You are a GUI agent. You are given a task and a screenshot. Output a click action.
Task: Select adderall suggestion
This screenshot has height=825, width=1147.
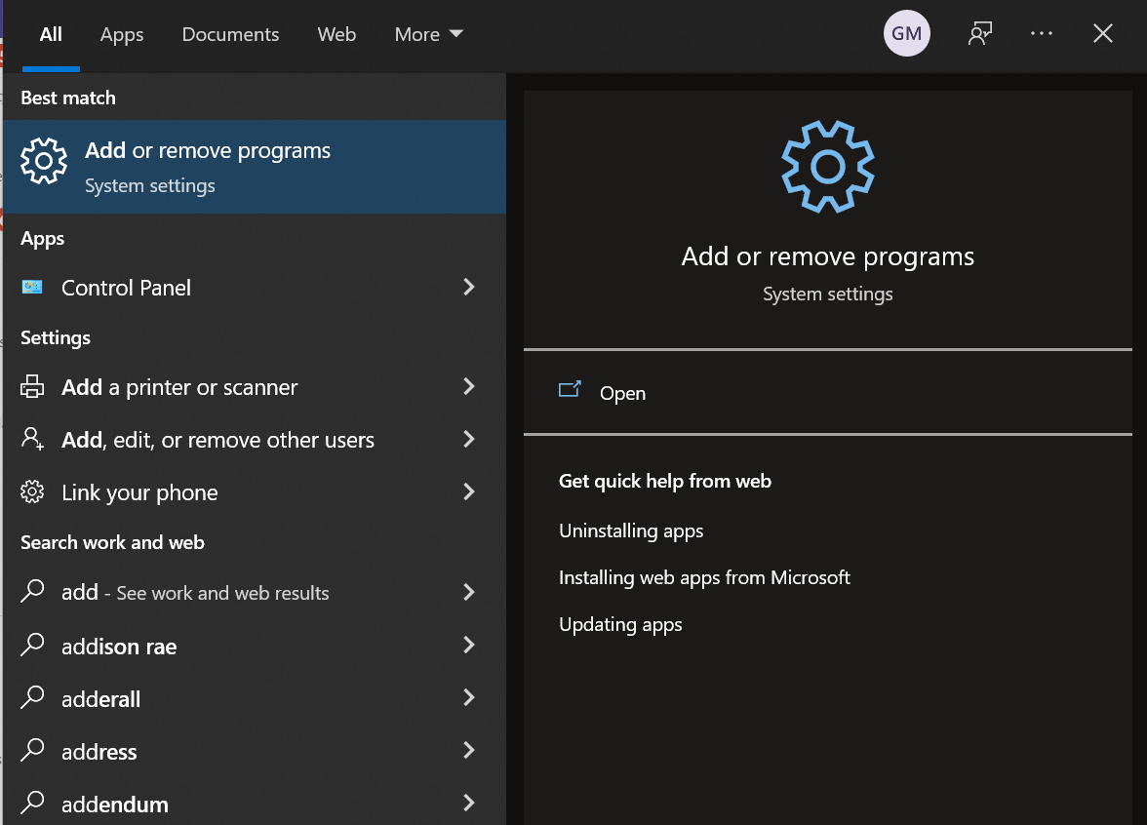point(255,698)
